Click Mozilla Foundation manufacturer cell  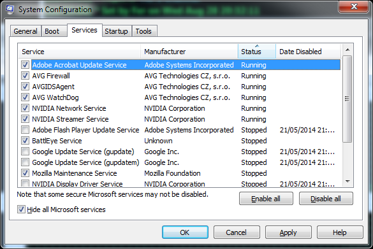pyautogui.click(x=172, y=173)
